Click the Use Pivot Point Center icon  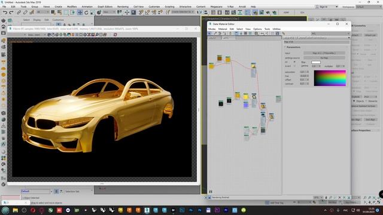120,13
